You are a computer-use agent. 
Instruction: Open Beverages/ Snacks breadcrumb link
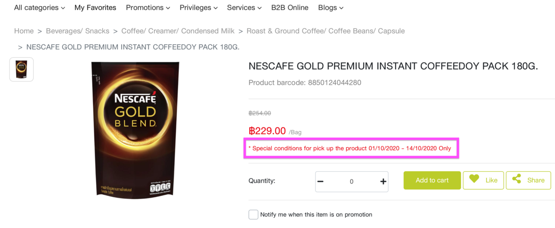pyautogui.click(x=78, y=31)
